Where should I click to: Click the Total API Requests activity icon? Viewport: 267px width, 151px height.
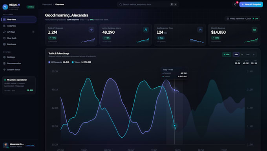(x=91, y=30)
